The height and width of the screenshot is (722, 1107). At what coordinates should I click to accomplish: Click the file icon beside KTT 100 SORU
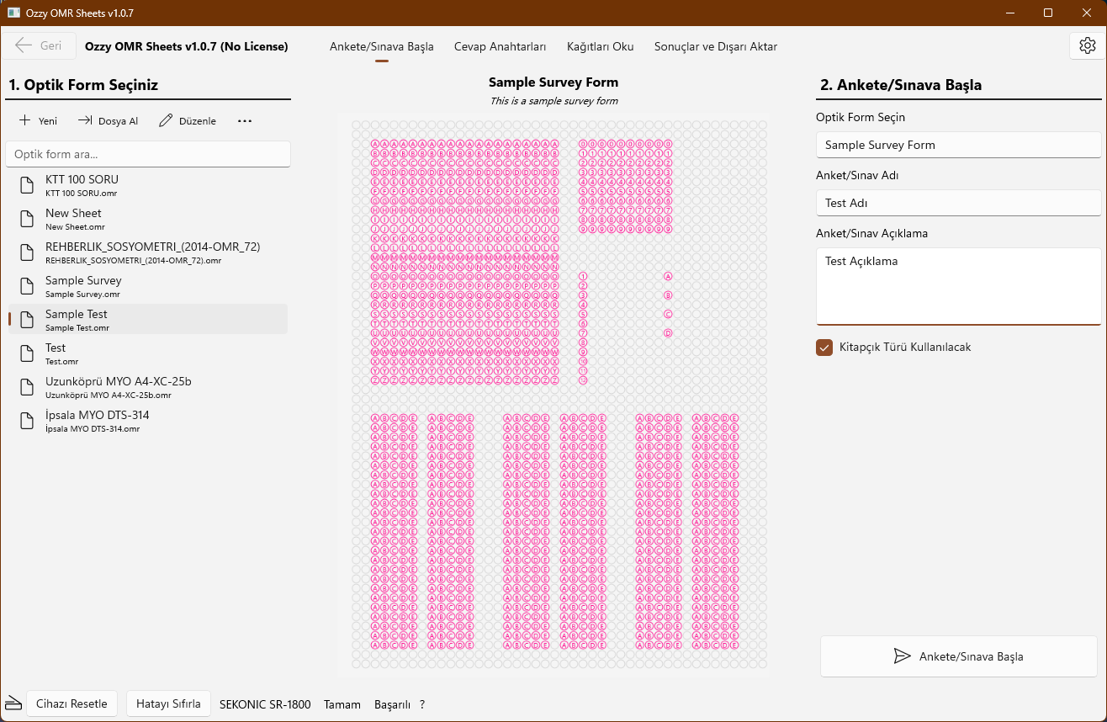tap(29, 186)
